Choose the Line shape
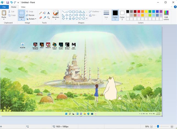 63,12
